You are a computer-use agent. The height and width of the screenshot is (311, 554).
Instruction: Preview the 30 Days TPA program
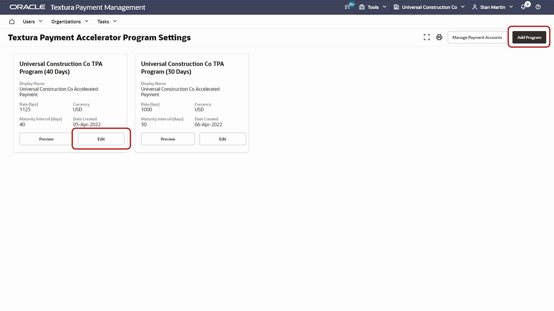(168, 139)
